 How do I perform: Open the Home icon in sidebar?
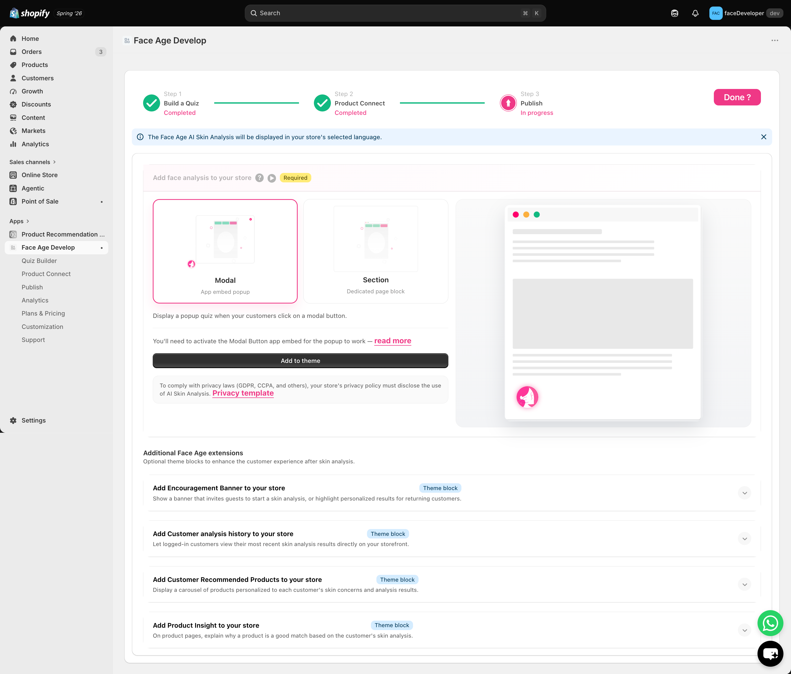(13, 38)
